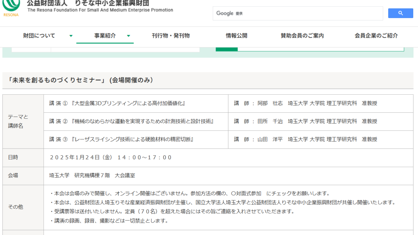Go to 刊行物・発刊物 page

171,36
